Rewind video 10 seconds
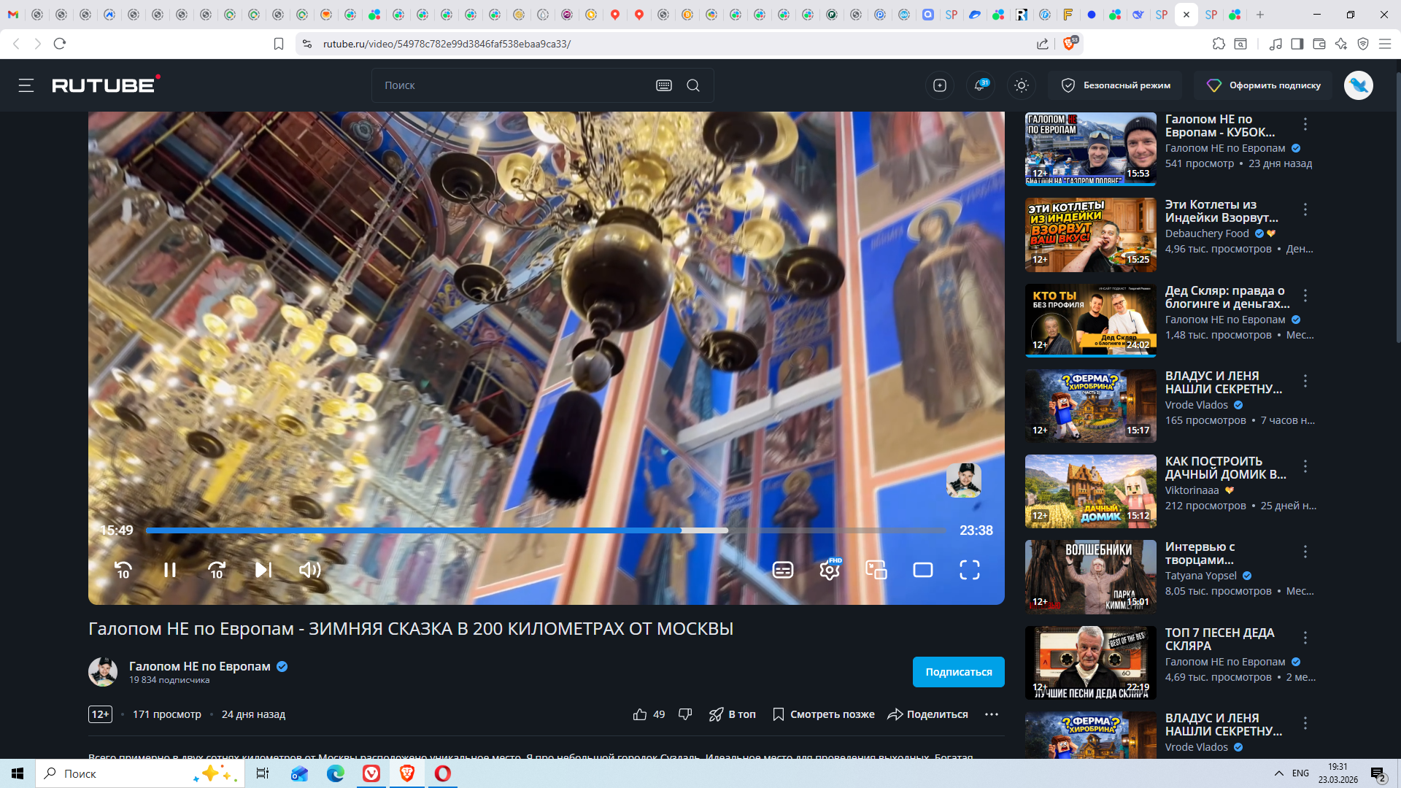 tap(123, 570)
